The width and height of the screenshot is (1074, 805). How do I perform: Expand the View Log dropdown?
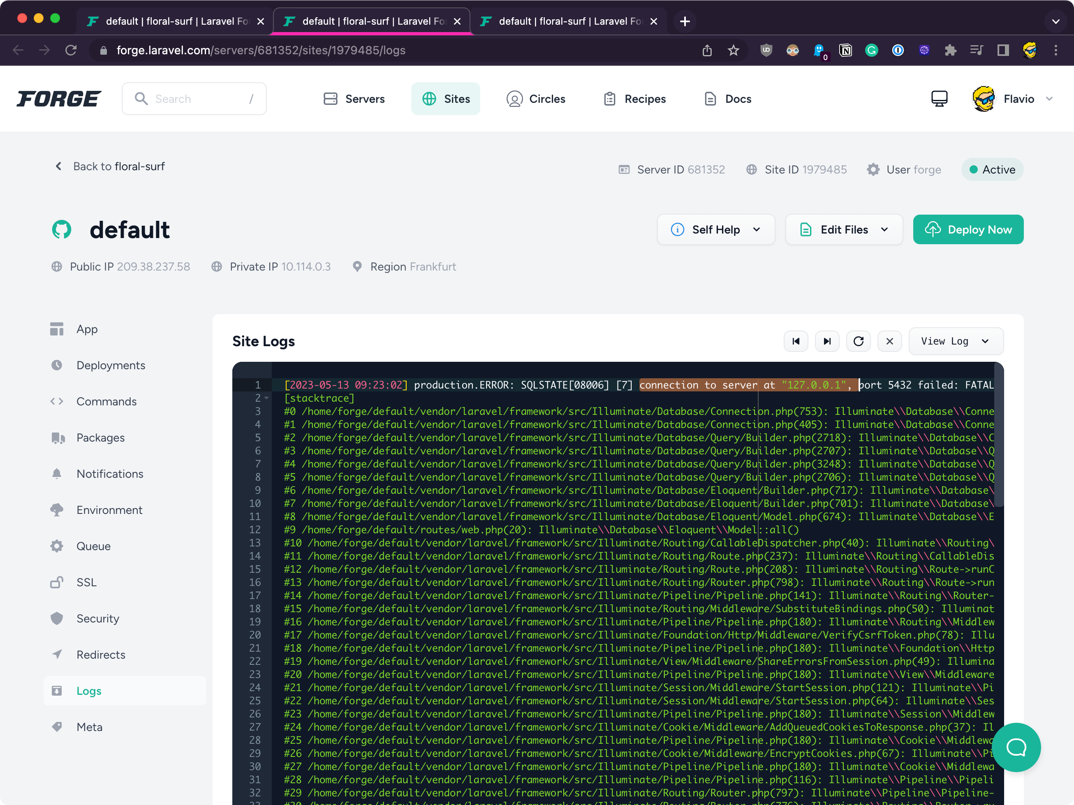pos(955,341)
